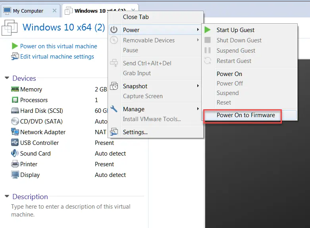
Task: Click the Memory chip icon
Action: pos(15,89)
